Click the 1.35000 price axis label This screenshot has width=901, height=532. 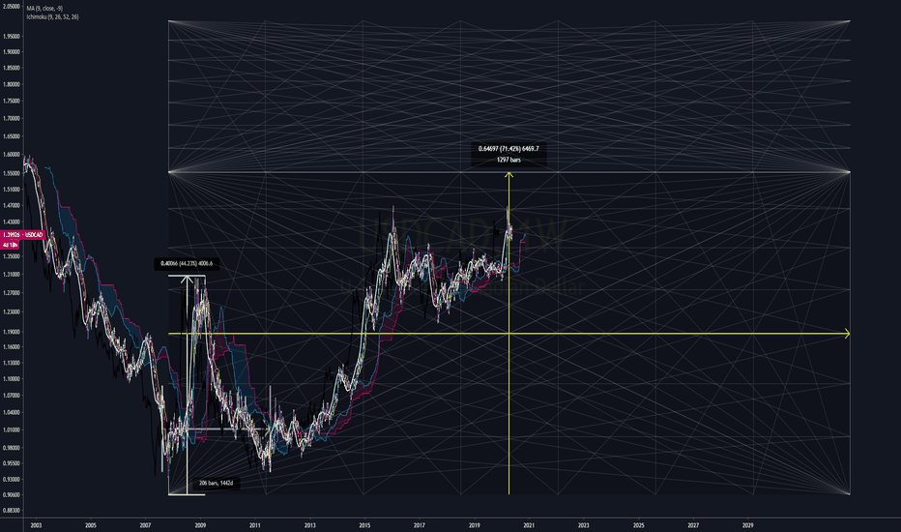[x=12, y=256]
